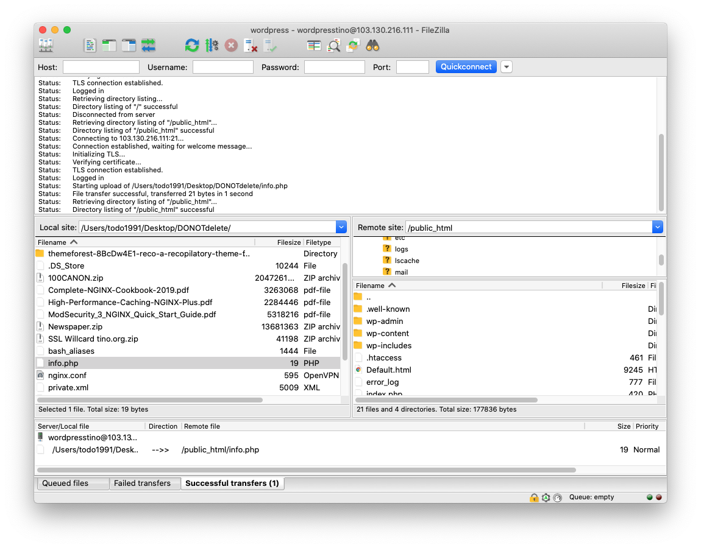Refresh the file and folder lists
The height and width of the screenshot is (548, 701).
coord(192,45)
